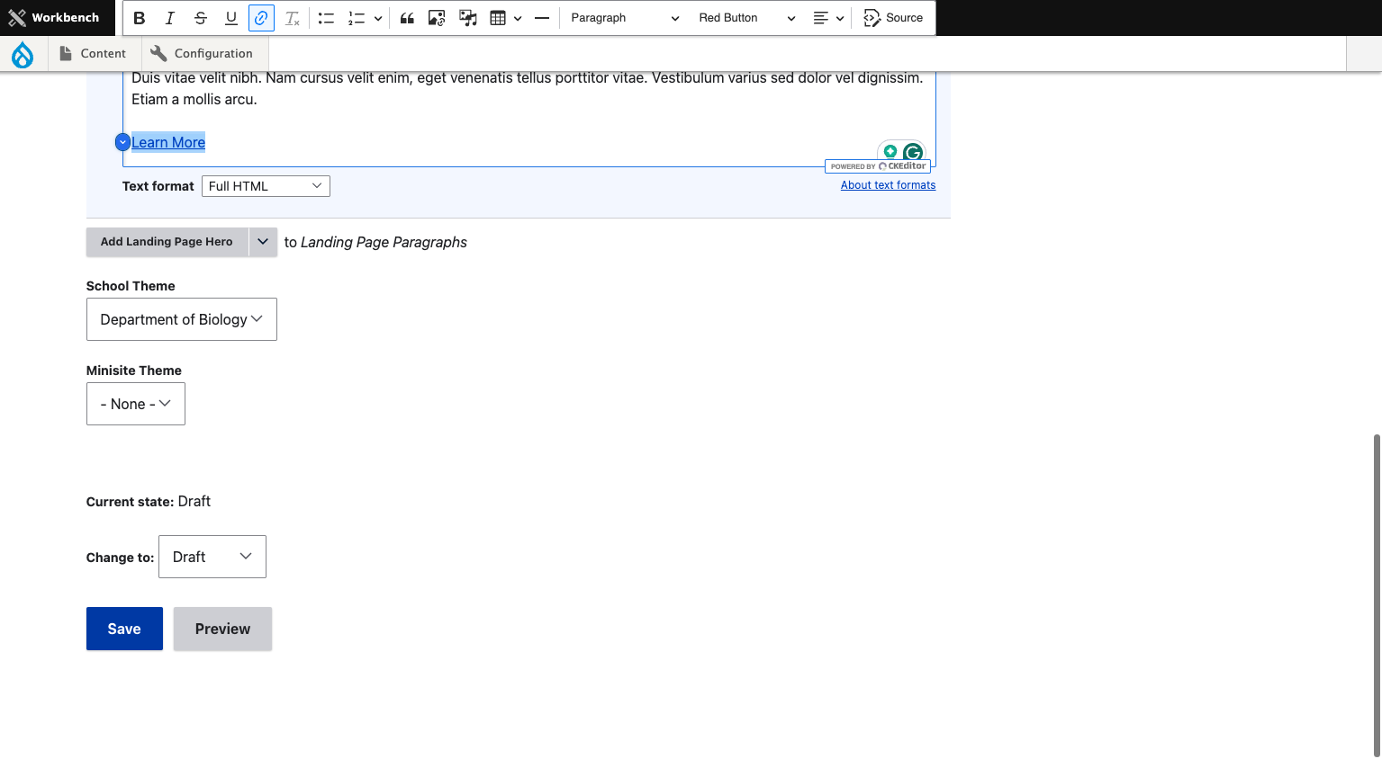Open the Content admin menu

click(x=93, y=53)
